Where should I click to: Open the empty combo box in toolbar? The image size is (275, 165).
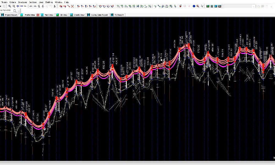240,6
